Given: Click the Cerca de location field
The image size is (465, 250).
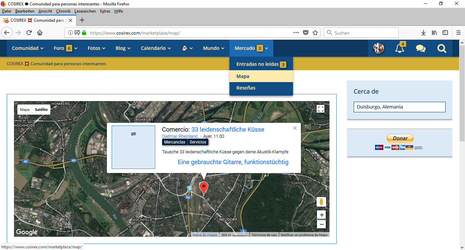Looking at the screenshot, I should (399, 107).
